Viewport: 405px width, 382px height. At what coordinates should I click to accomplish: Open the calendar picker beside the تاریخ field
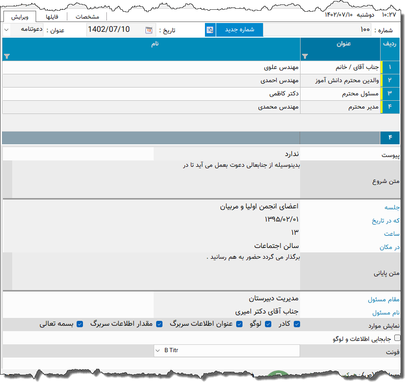tap(149, 29)
